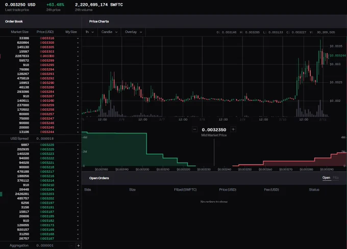Image resolution: width=347 pixels, height=249 pixels.
Task: Click the Price (USD) column header in order book
Action: pyautogui.click(x=45, y=32)
